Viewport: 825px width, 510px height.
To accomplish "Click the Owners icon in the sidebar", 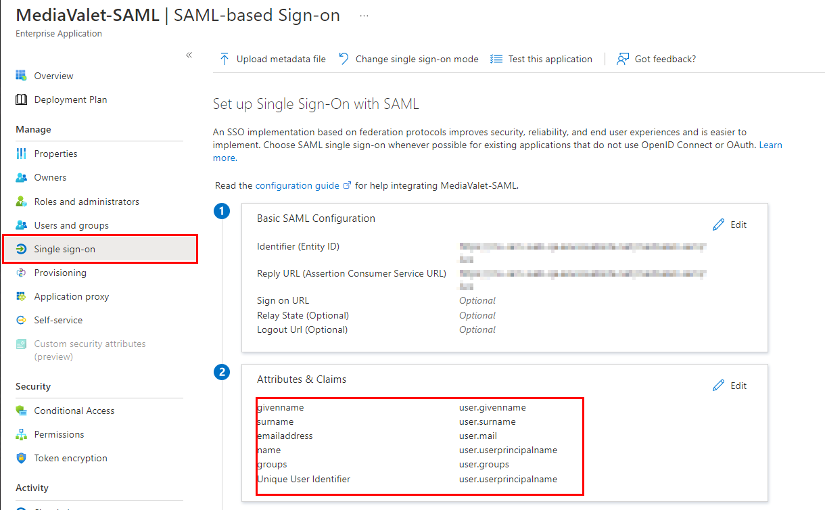I will tap(21, 177).
